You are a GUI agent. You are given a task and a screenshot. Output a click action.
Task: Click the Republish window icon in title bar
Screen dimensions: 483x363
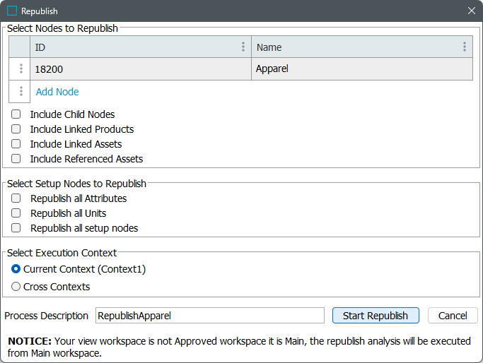11,11
